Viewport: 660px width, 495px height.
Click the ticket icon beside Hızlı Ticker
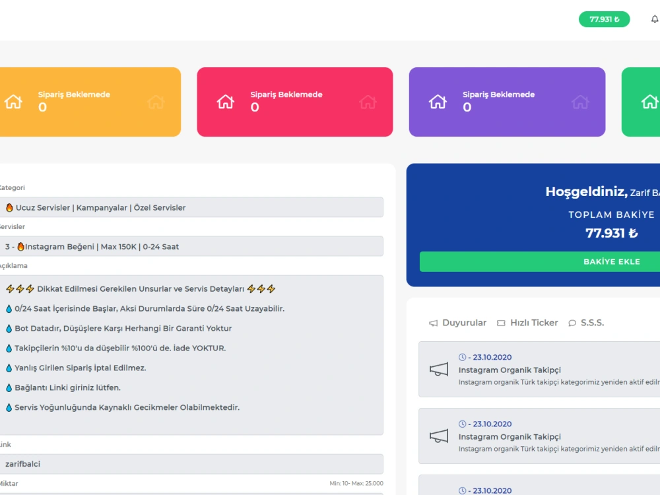[x=501, y=323]
